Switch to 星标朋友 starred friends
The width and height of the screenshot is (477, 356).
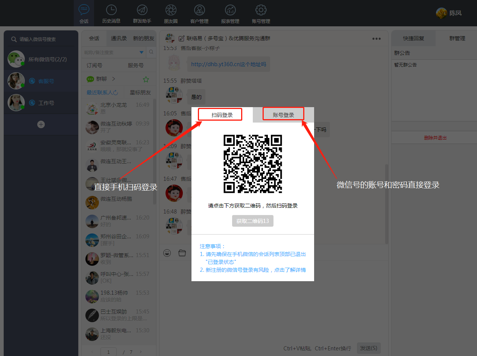(140, 92)
